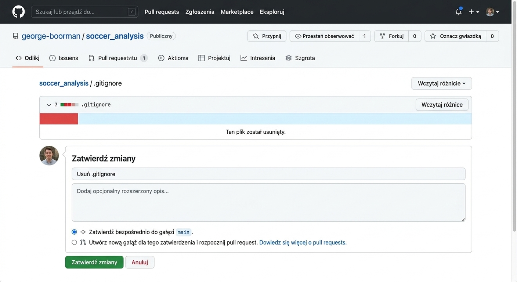The image size is (517, 282).
Task: Open the plus create-new menu
Action: [x=474, y=12]
